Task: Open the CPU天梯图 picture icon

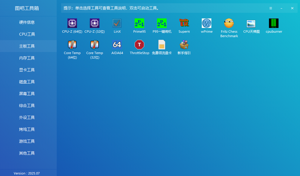Action: click(x=251, y=24)
